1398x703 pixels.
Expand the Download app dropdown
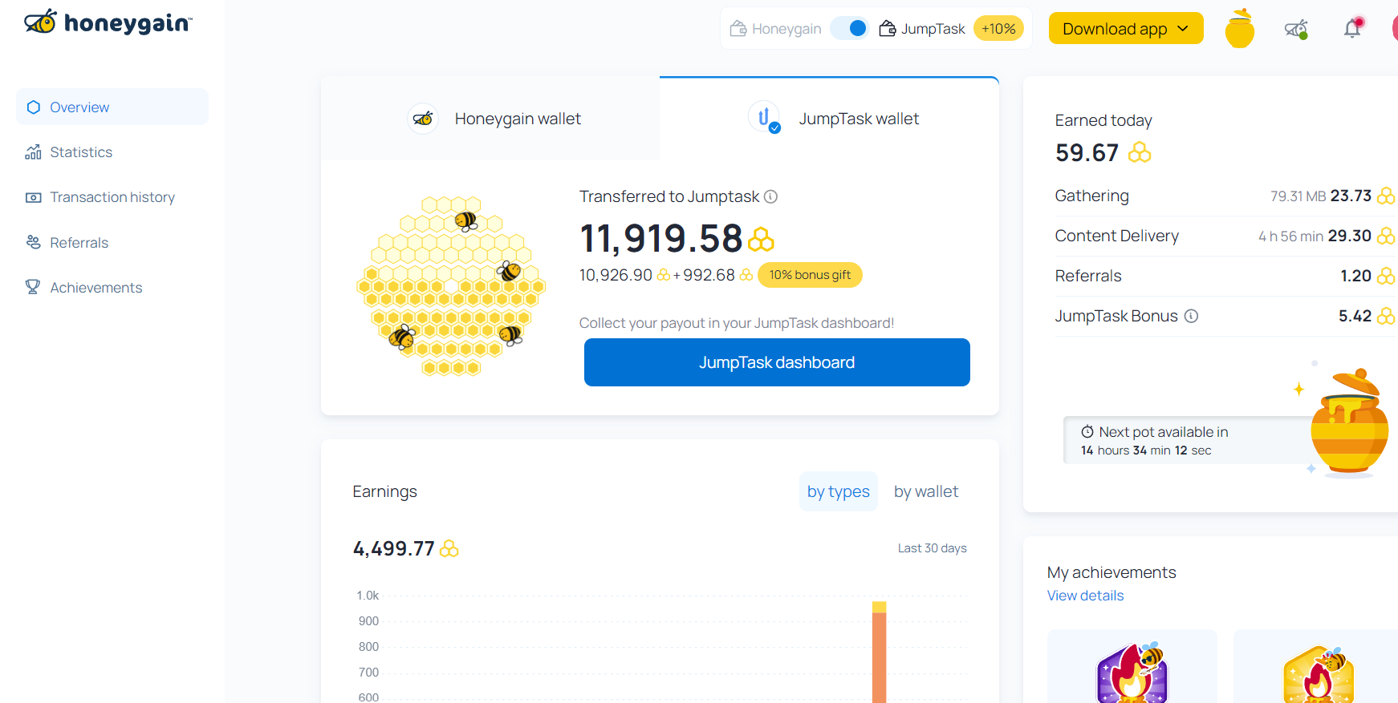1125,28
